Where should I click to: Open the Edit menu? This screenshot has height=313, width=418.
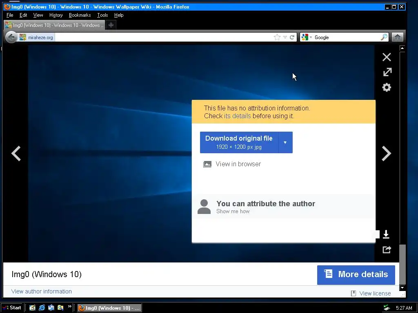pos(23,15)
